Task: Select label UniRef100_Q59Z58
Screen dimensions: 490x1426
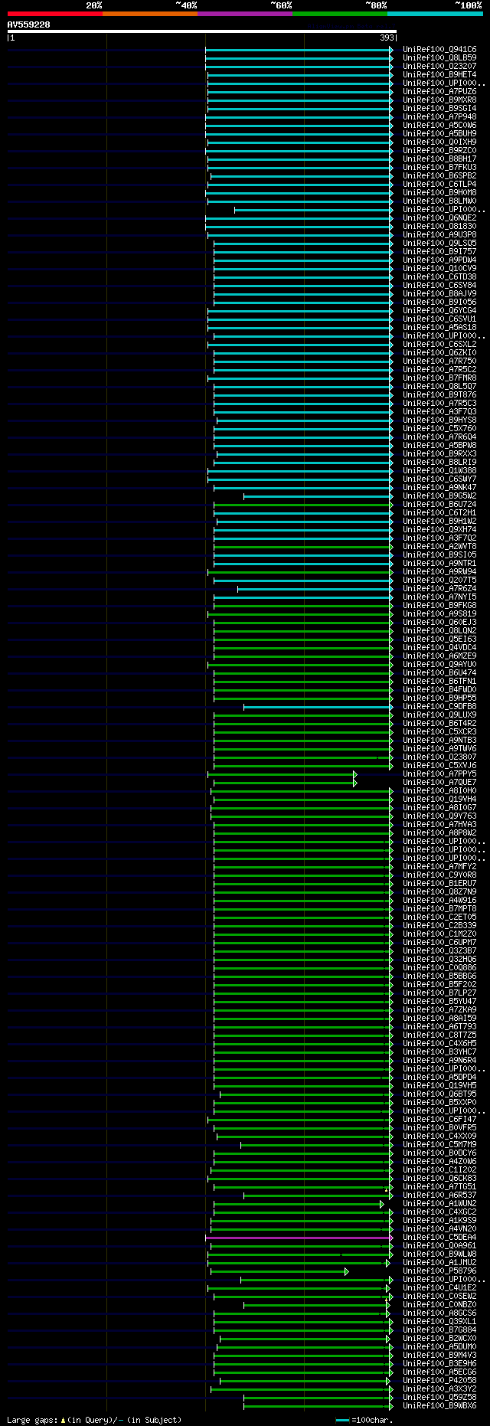Action: pyautogui.click(x=439, y=1398)
